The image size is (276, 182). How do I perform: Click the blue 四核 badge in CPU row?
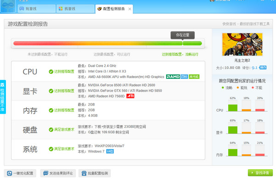(184, 77)
